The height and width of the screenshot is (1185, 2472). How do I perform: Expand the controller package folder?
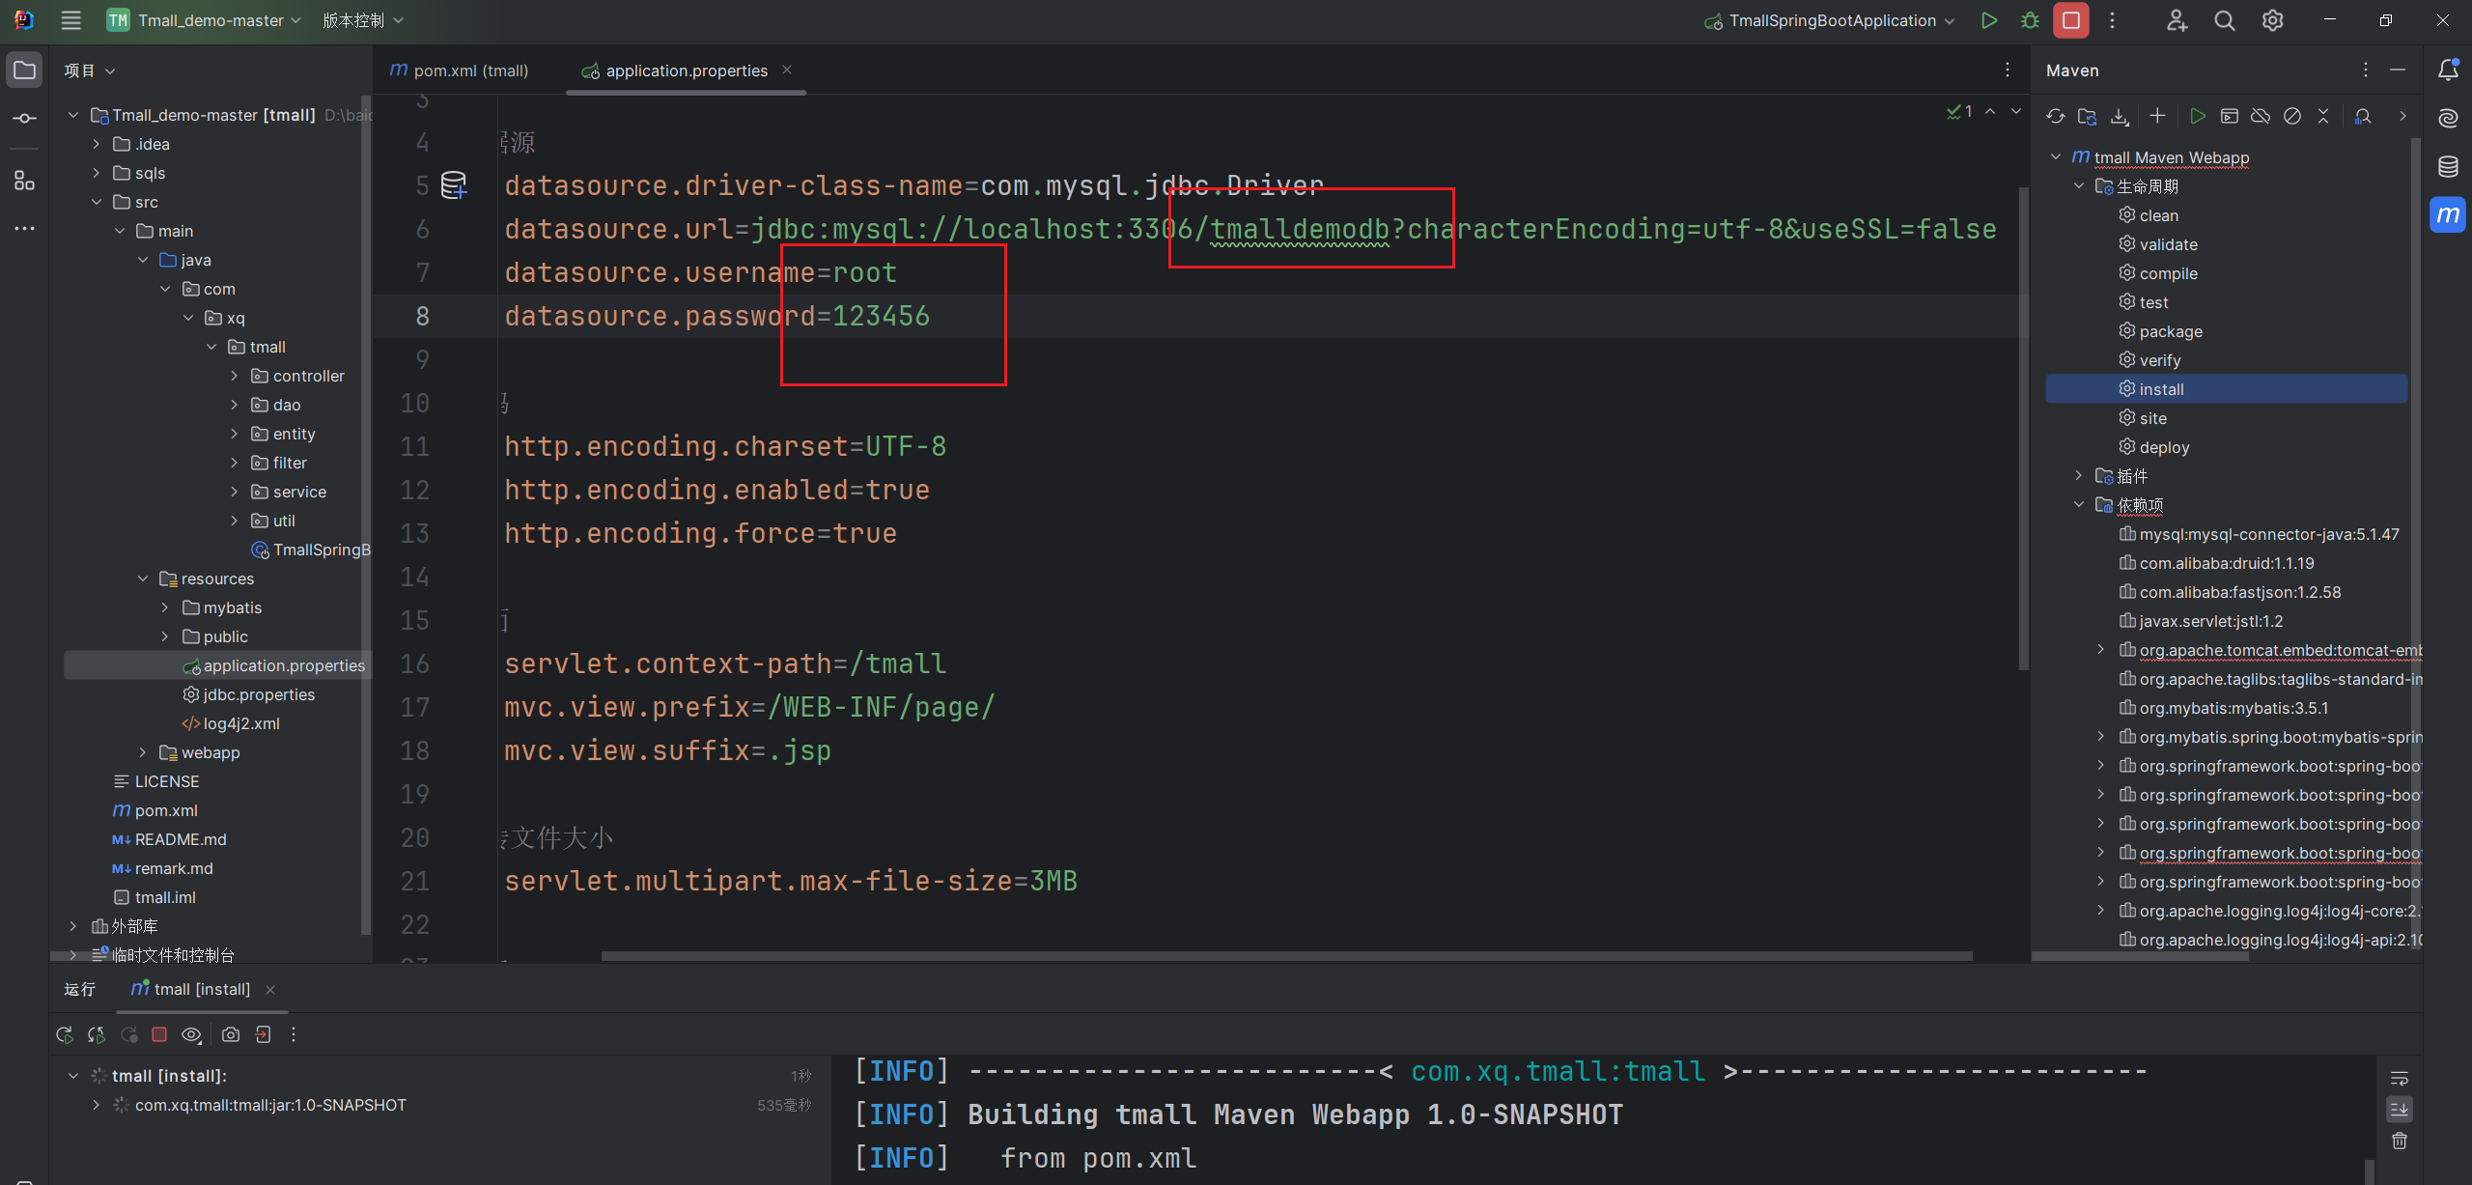coord(235,376)
